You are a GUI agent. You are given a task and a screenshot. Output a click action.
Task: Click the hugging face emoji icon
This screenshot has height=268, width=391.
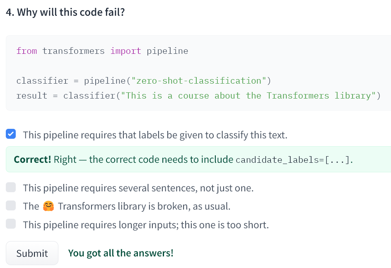click(48, 206)
